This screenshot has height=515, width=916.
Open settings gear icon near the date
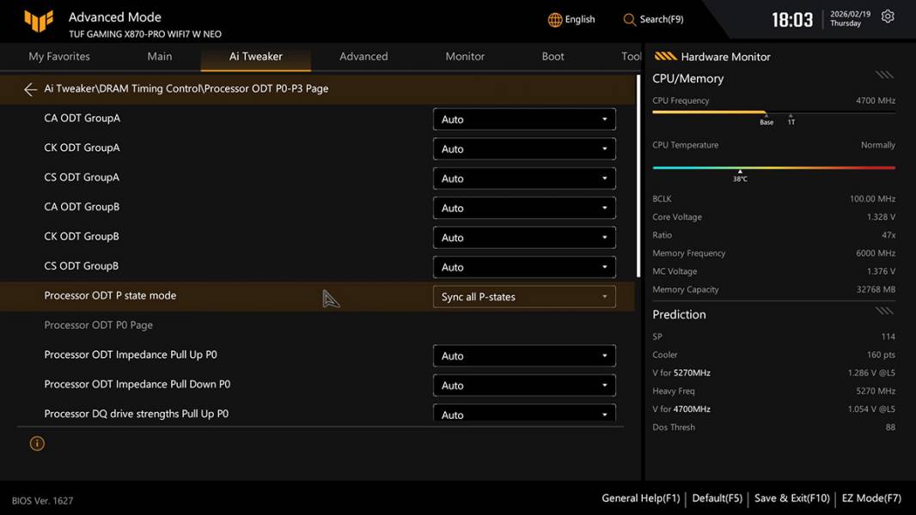tap(888, 17)
